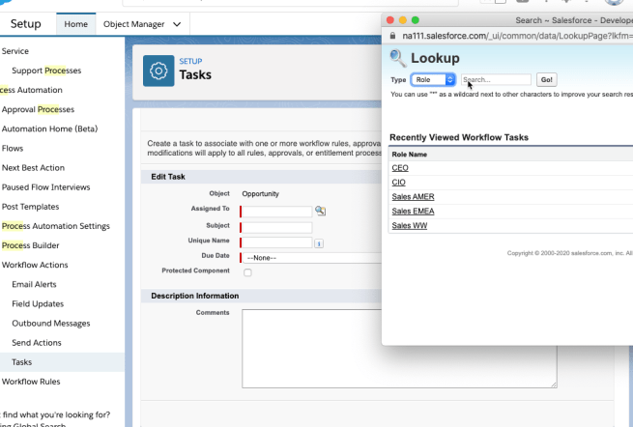Click into the Subject input field

pos(276,227)
